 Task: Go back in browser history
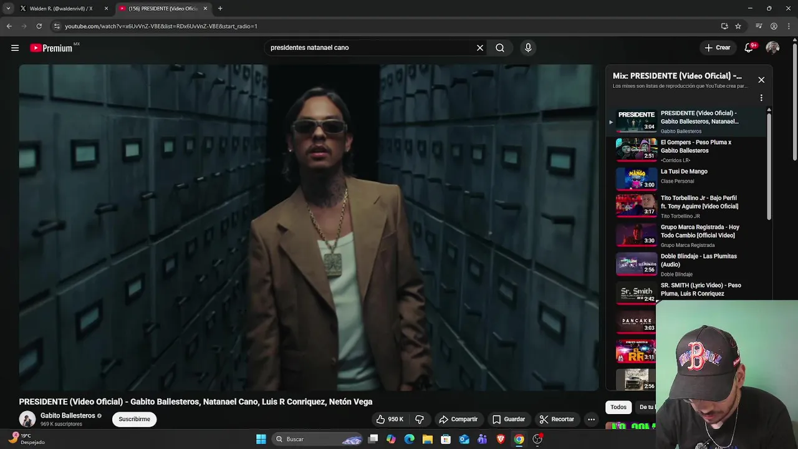point(9,26)
